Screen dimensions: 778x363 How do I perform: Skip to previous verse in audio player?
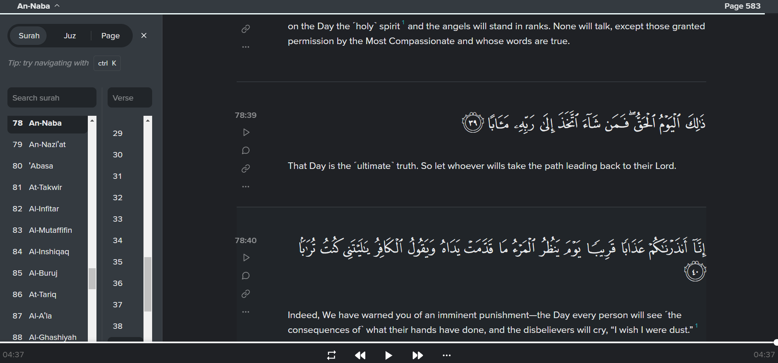360,355
